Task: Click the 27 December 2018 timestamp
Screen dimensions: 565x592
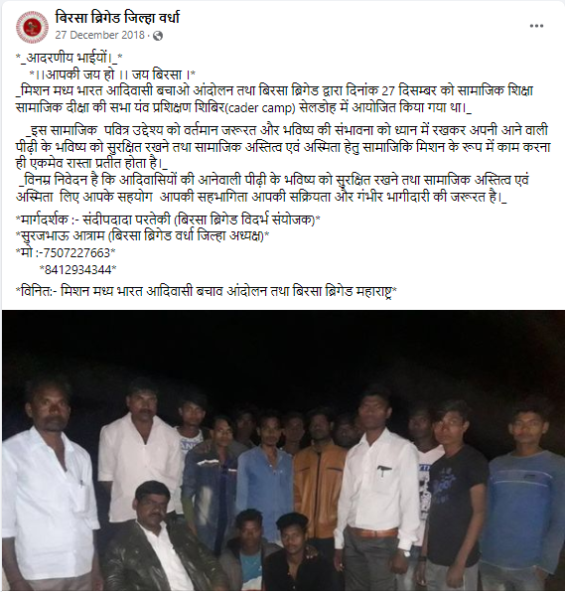Action: tap(99, 35)
